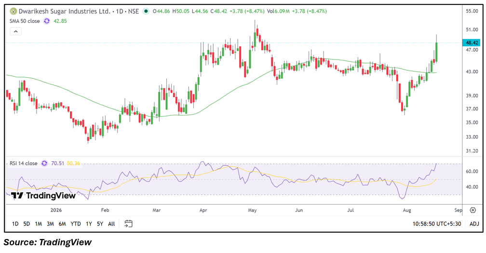The height and width of the screenshot is (253, 486).
Task: Click the 55.00 price axis label
Action: point(472,11)
